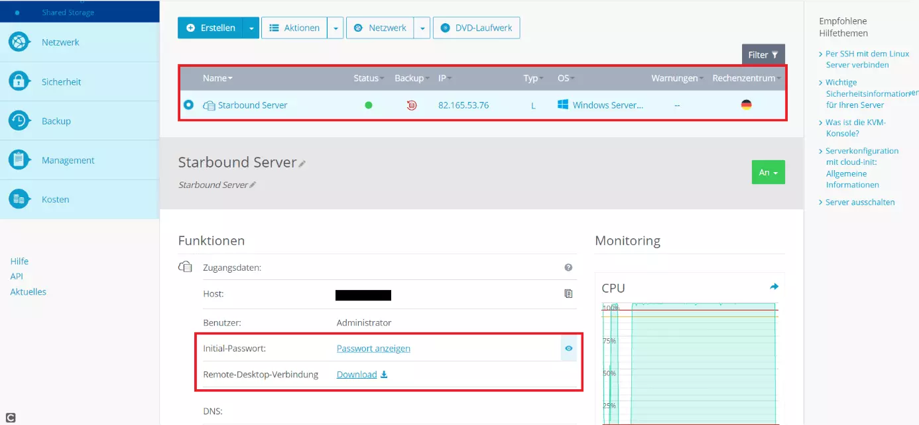The width and height of the screenshot is (919, 425).
Task: Sort the table by Name column
Action: coord(217,78)
